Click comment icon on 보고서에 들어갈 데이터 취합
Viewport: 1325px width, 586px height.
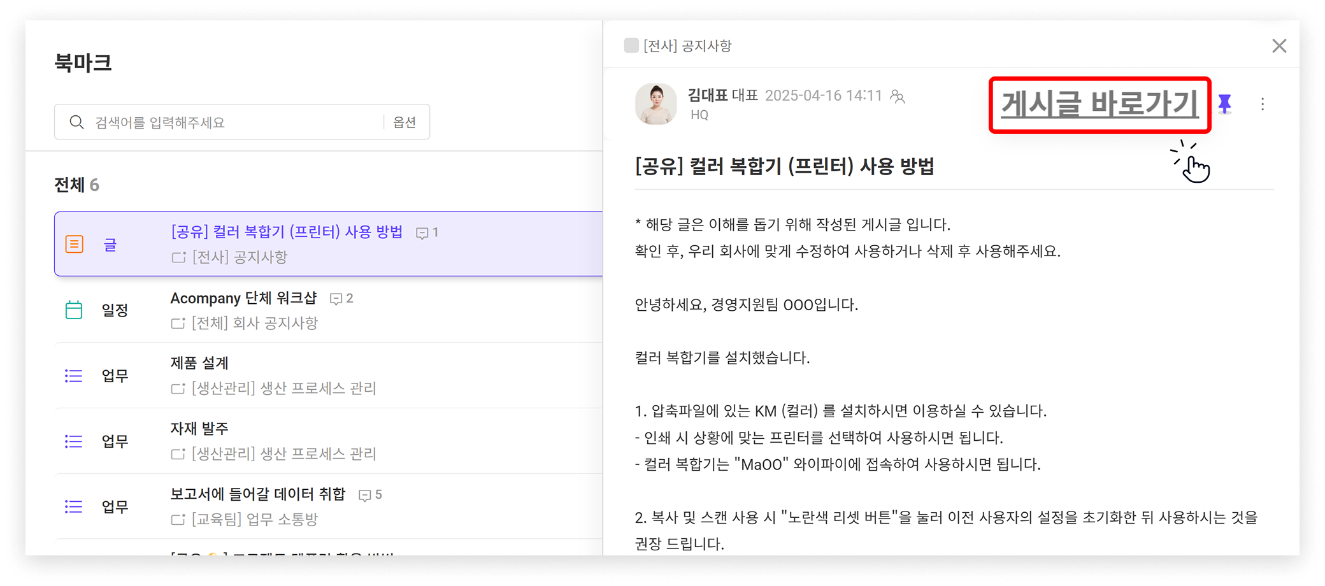(x=365, y=495)
